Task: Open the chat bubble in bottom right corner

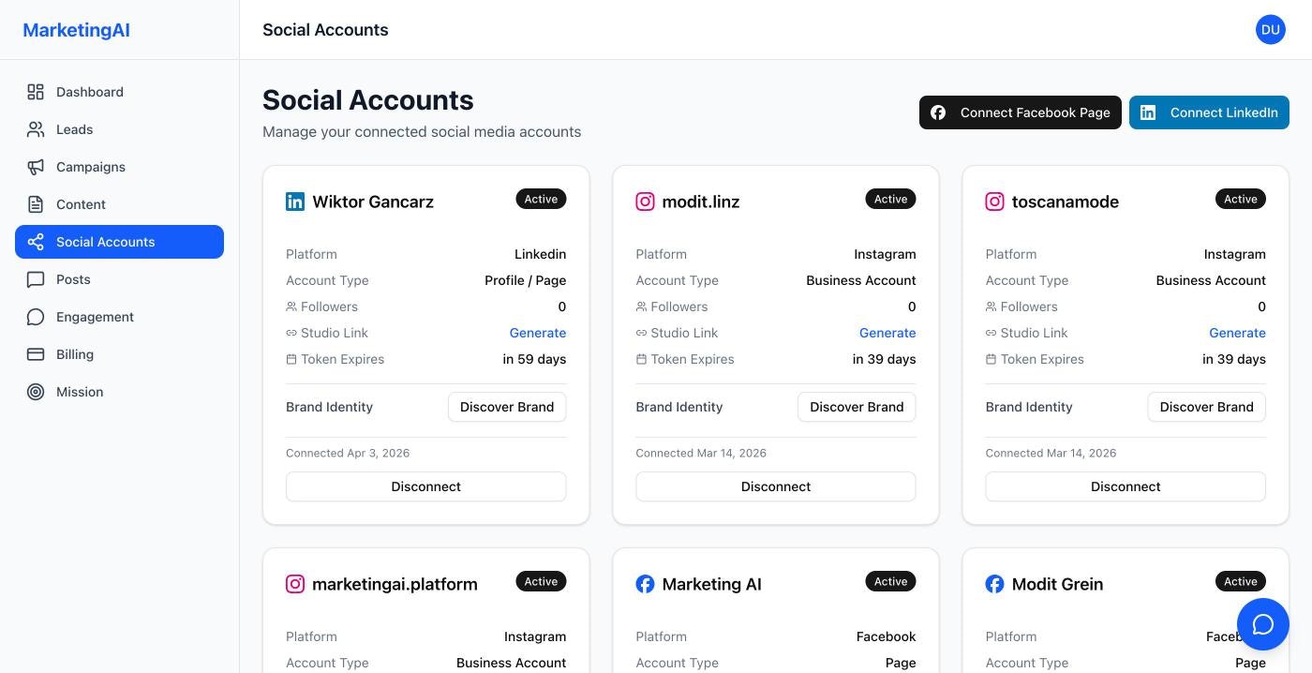Action: point(1263,624)
